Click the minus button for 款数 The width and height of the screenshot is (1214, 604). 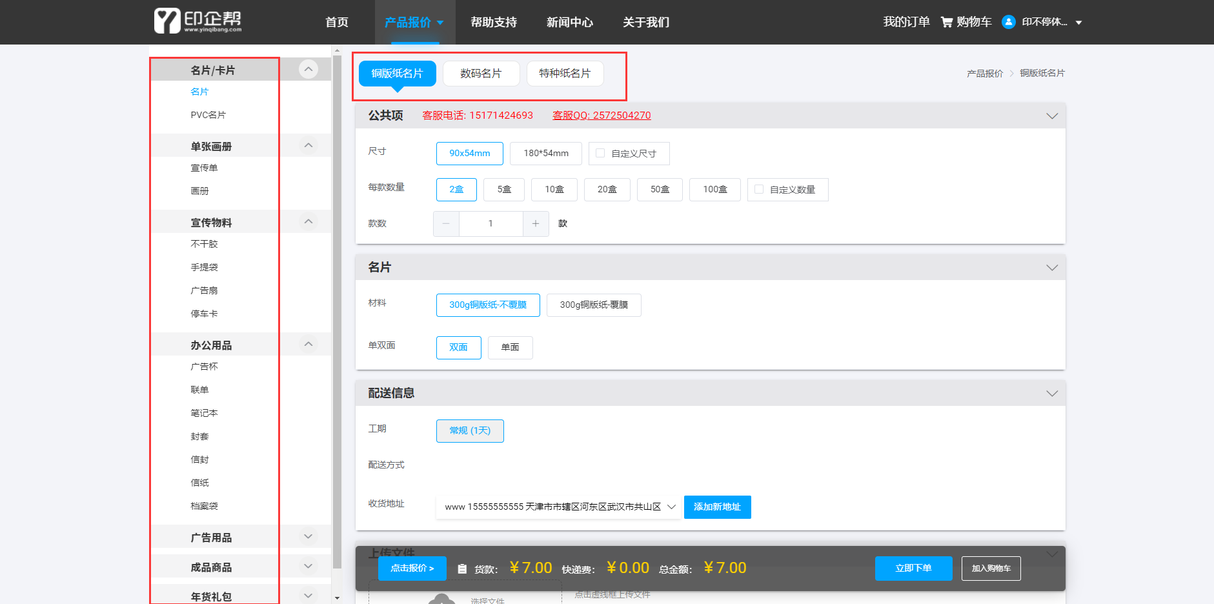click(446, 224)
